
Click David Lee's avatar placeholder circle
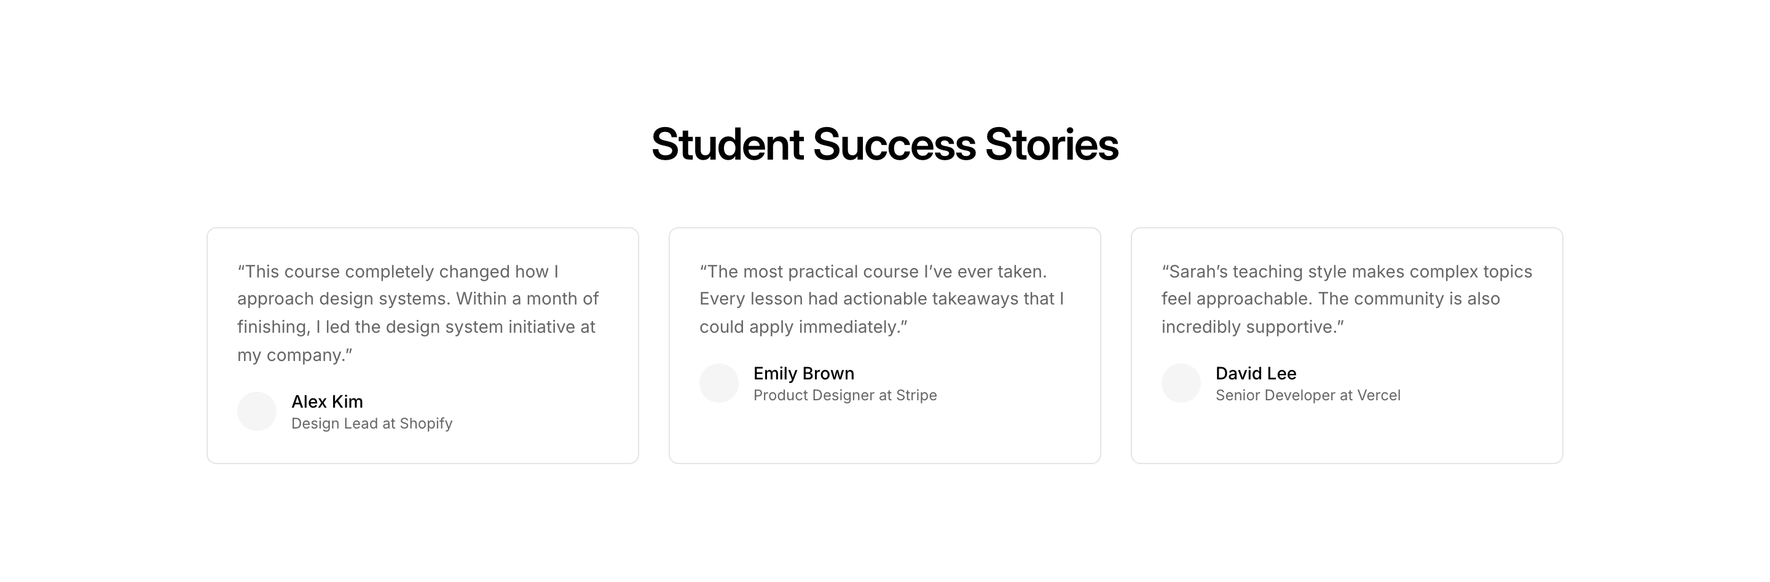pyautogui.click(x=1181, y=383)
